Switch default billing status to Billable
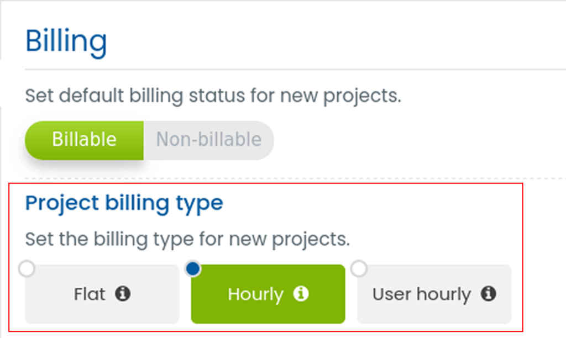Viewport: 566px width, 338px height. (84, 140)
